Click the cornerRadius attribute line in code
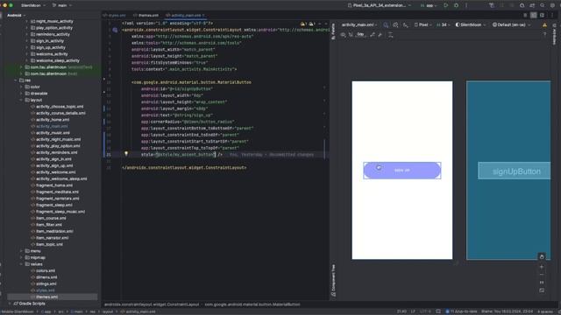The width and height of the screenshot is (561, 315). pyautogui.click(x=188, y=122)
